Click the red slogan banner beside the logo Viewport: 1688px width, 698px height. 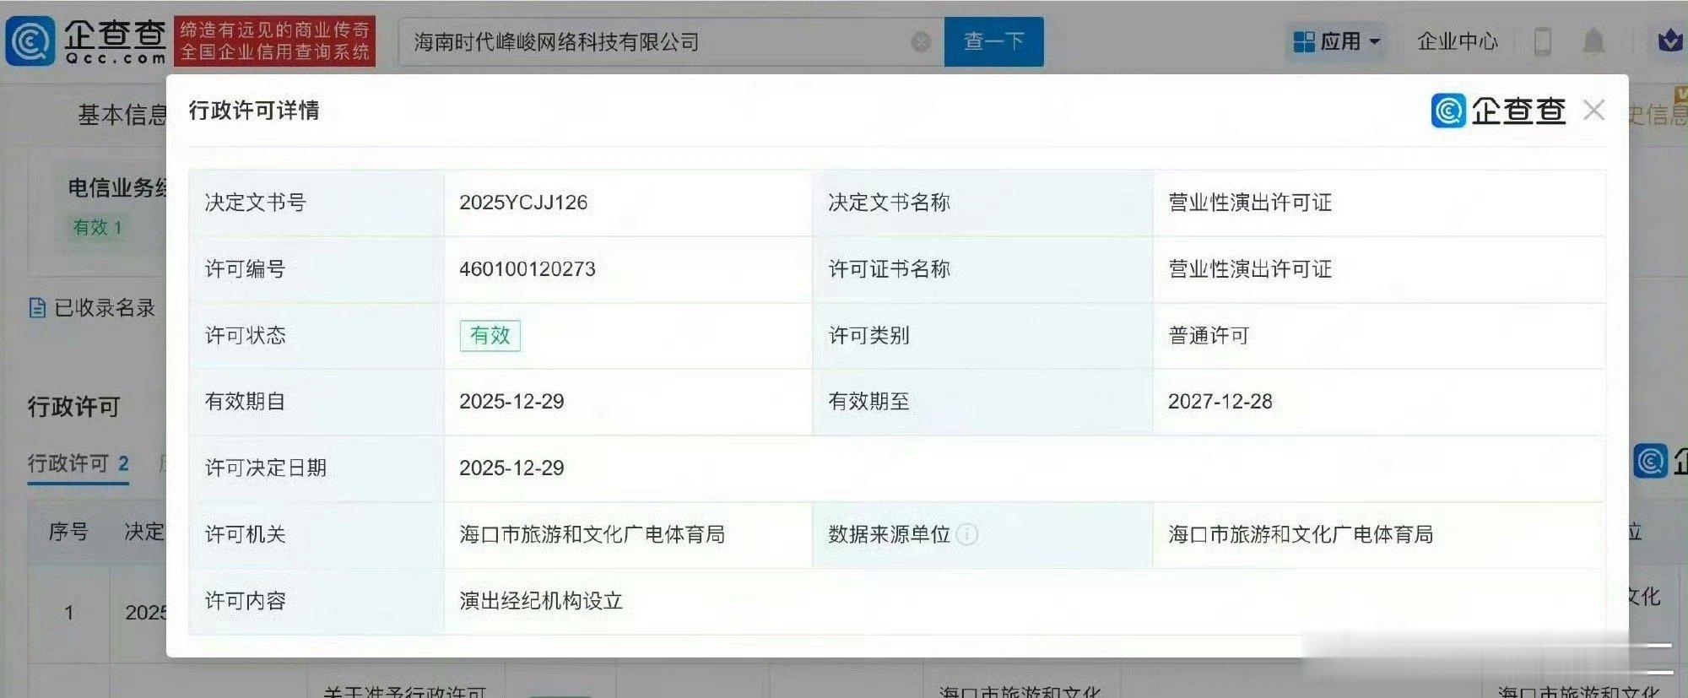(275, 41)
